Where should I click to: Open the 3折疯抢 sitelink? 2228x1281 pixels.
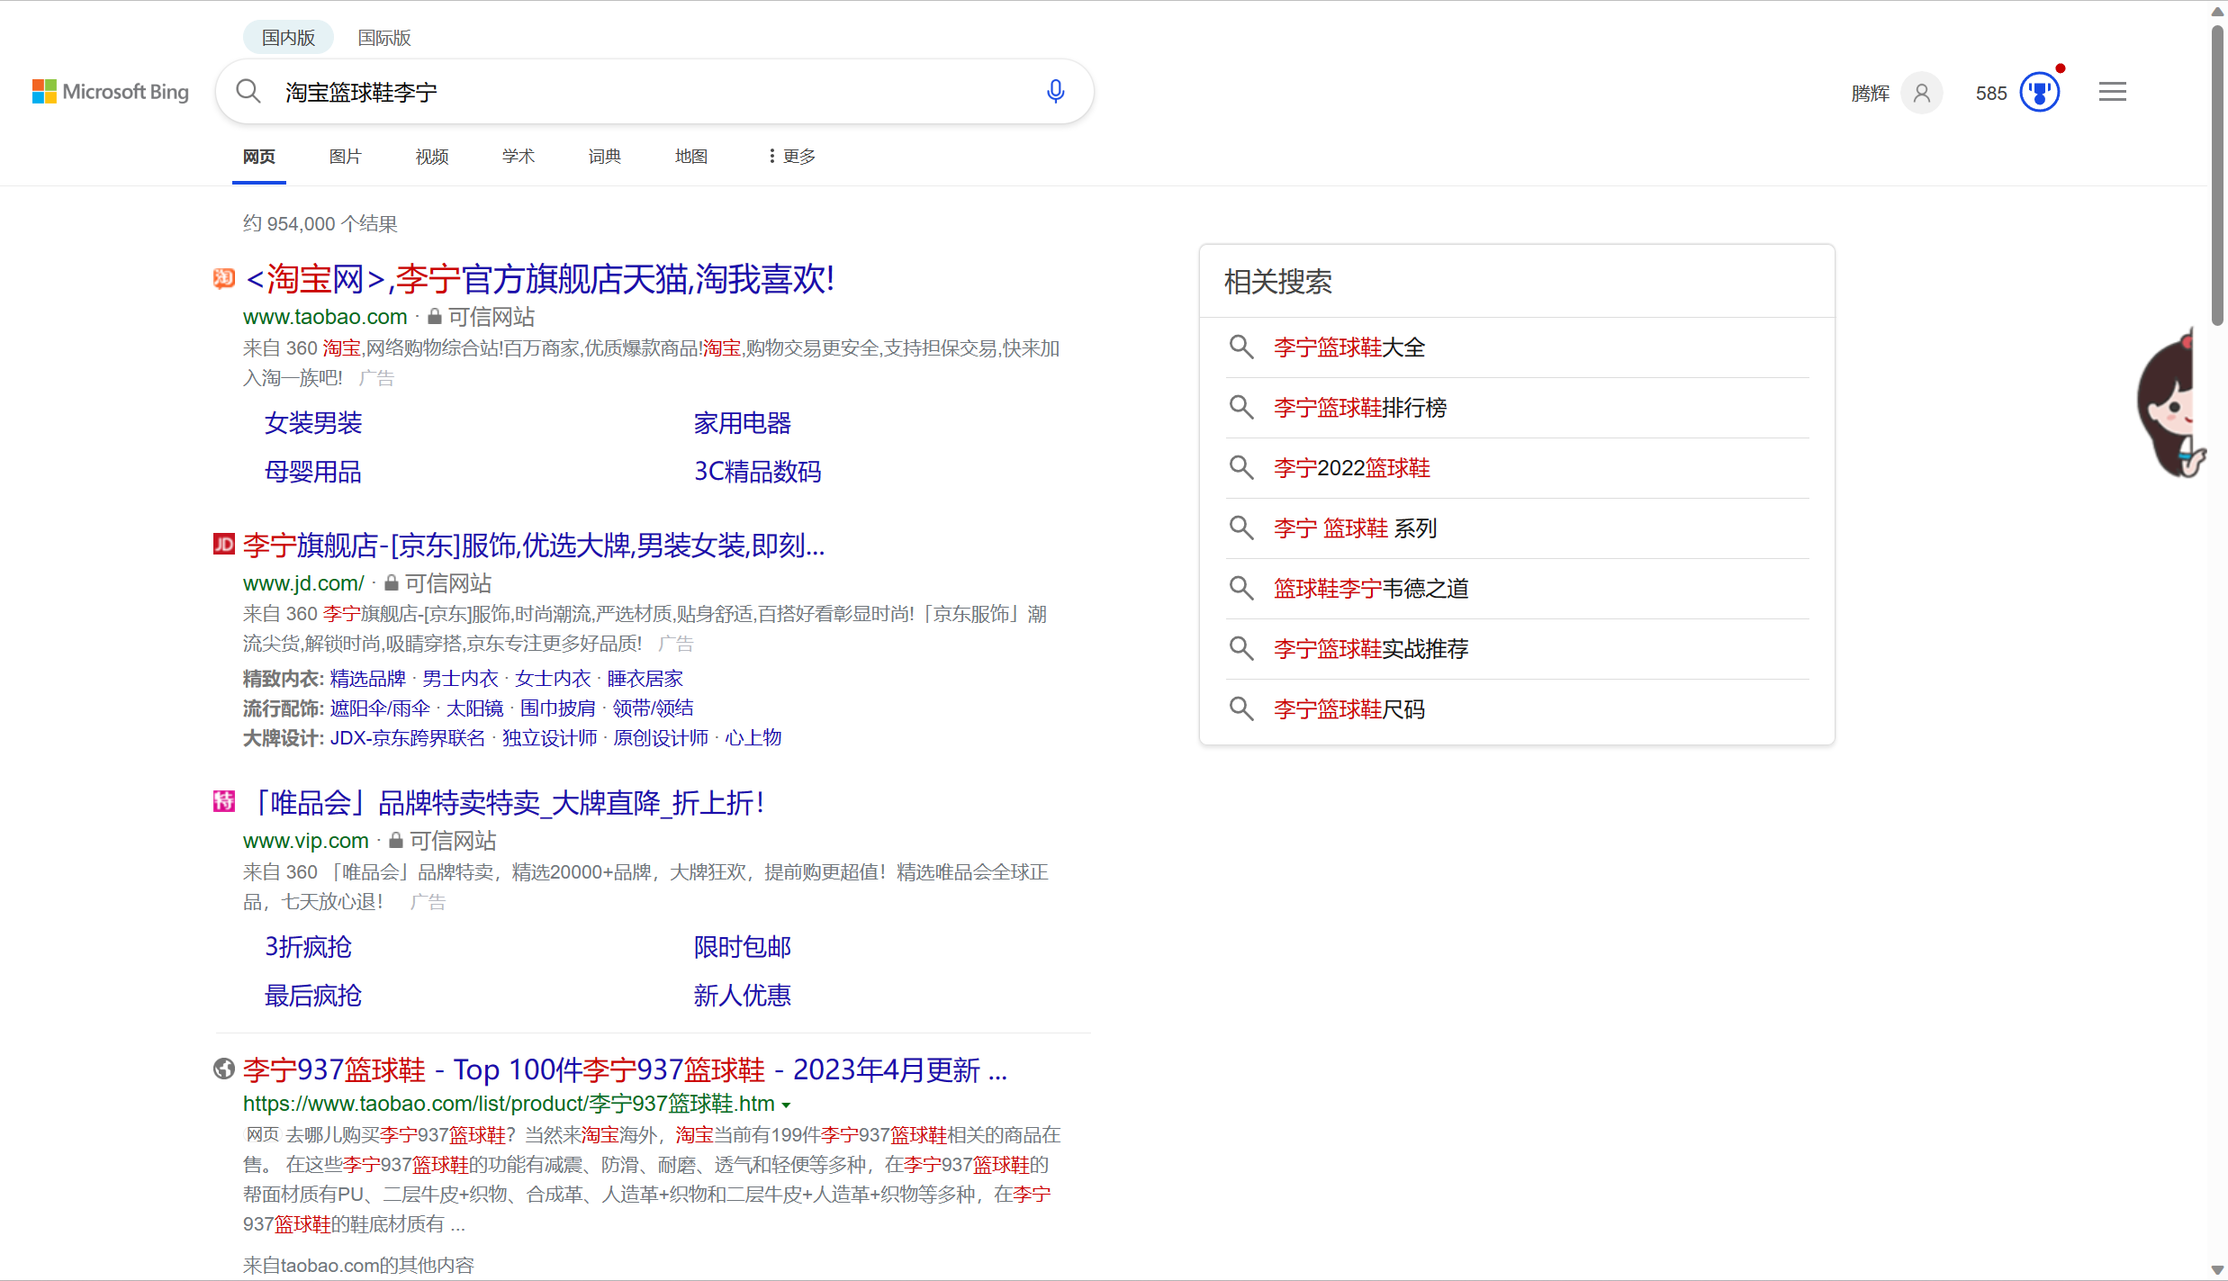click(x=309, y=947)
